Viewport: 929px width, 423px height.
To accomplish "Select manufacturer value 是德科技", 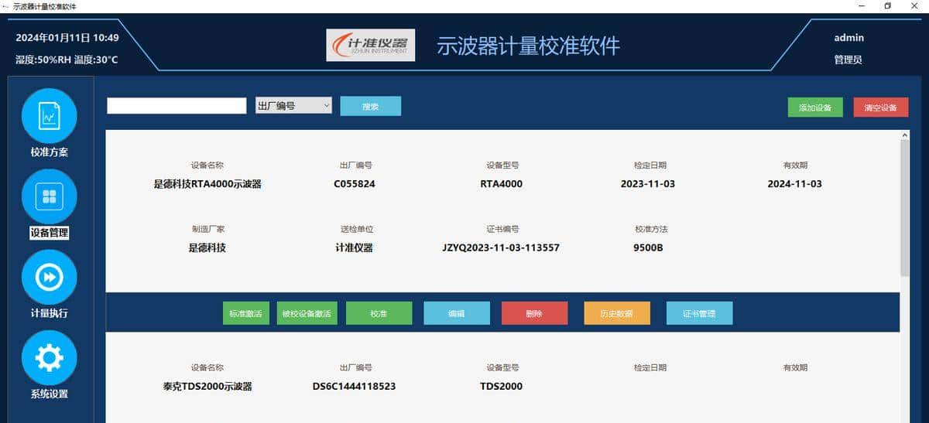I will [x=207, y=248].
